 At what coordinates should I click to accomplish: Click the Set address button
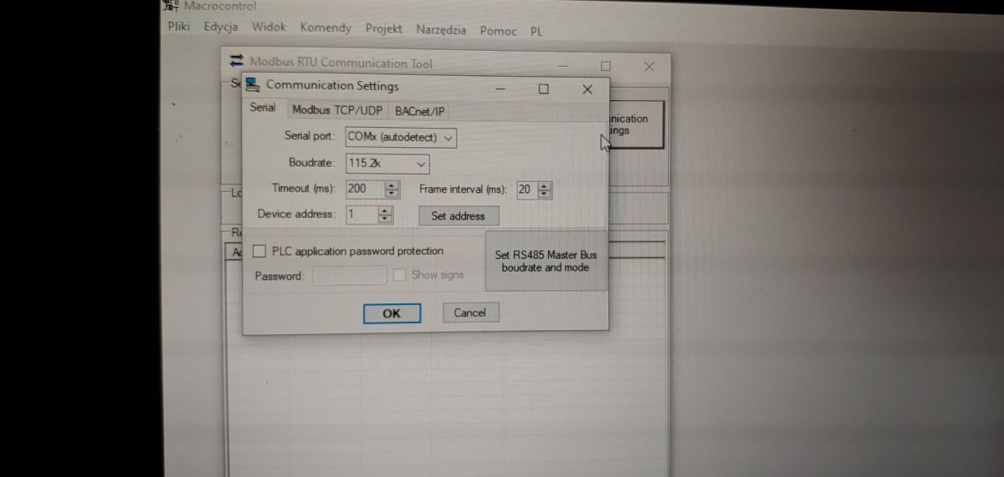click(458, 216)
